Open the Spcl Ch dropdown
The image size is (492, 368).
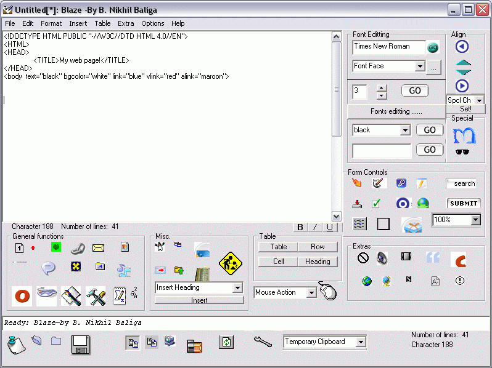pyautogui.click(x=479, y=100)
